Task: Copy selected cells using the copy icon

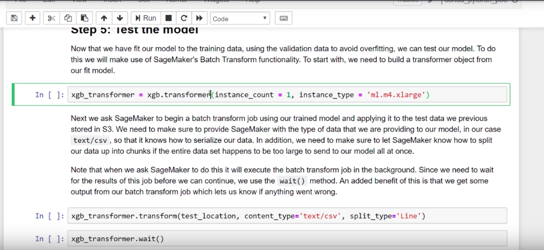Action: [68, 18]
